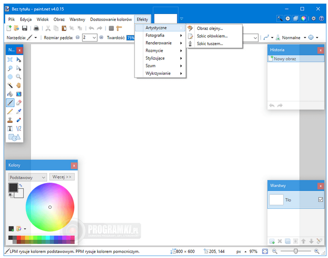328x258 pixels.
Task: Open the Podstawowy color mode dropdown
Action: [x=27, y=177]
